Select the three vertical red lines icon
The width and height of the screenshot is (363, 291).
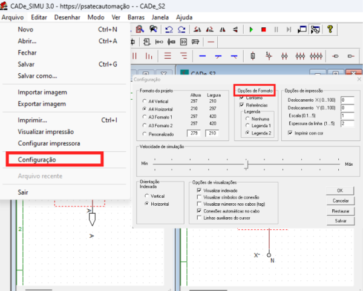click(x=149, y=56)
